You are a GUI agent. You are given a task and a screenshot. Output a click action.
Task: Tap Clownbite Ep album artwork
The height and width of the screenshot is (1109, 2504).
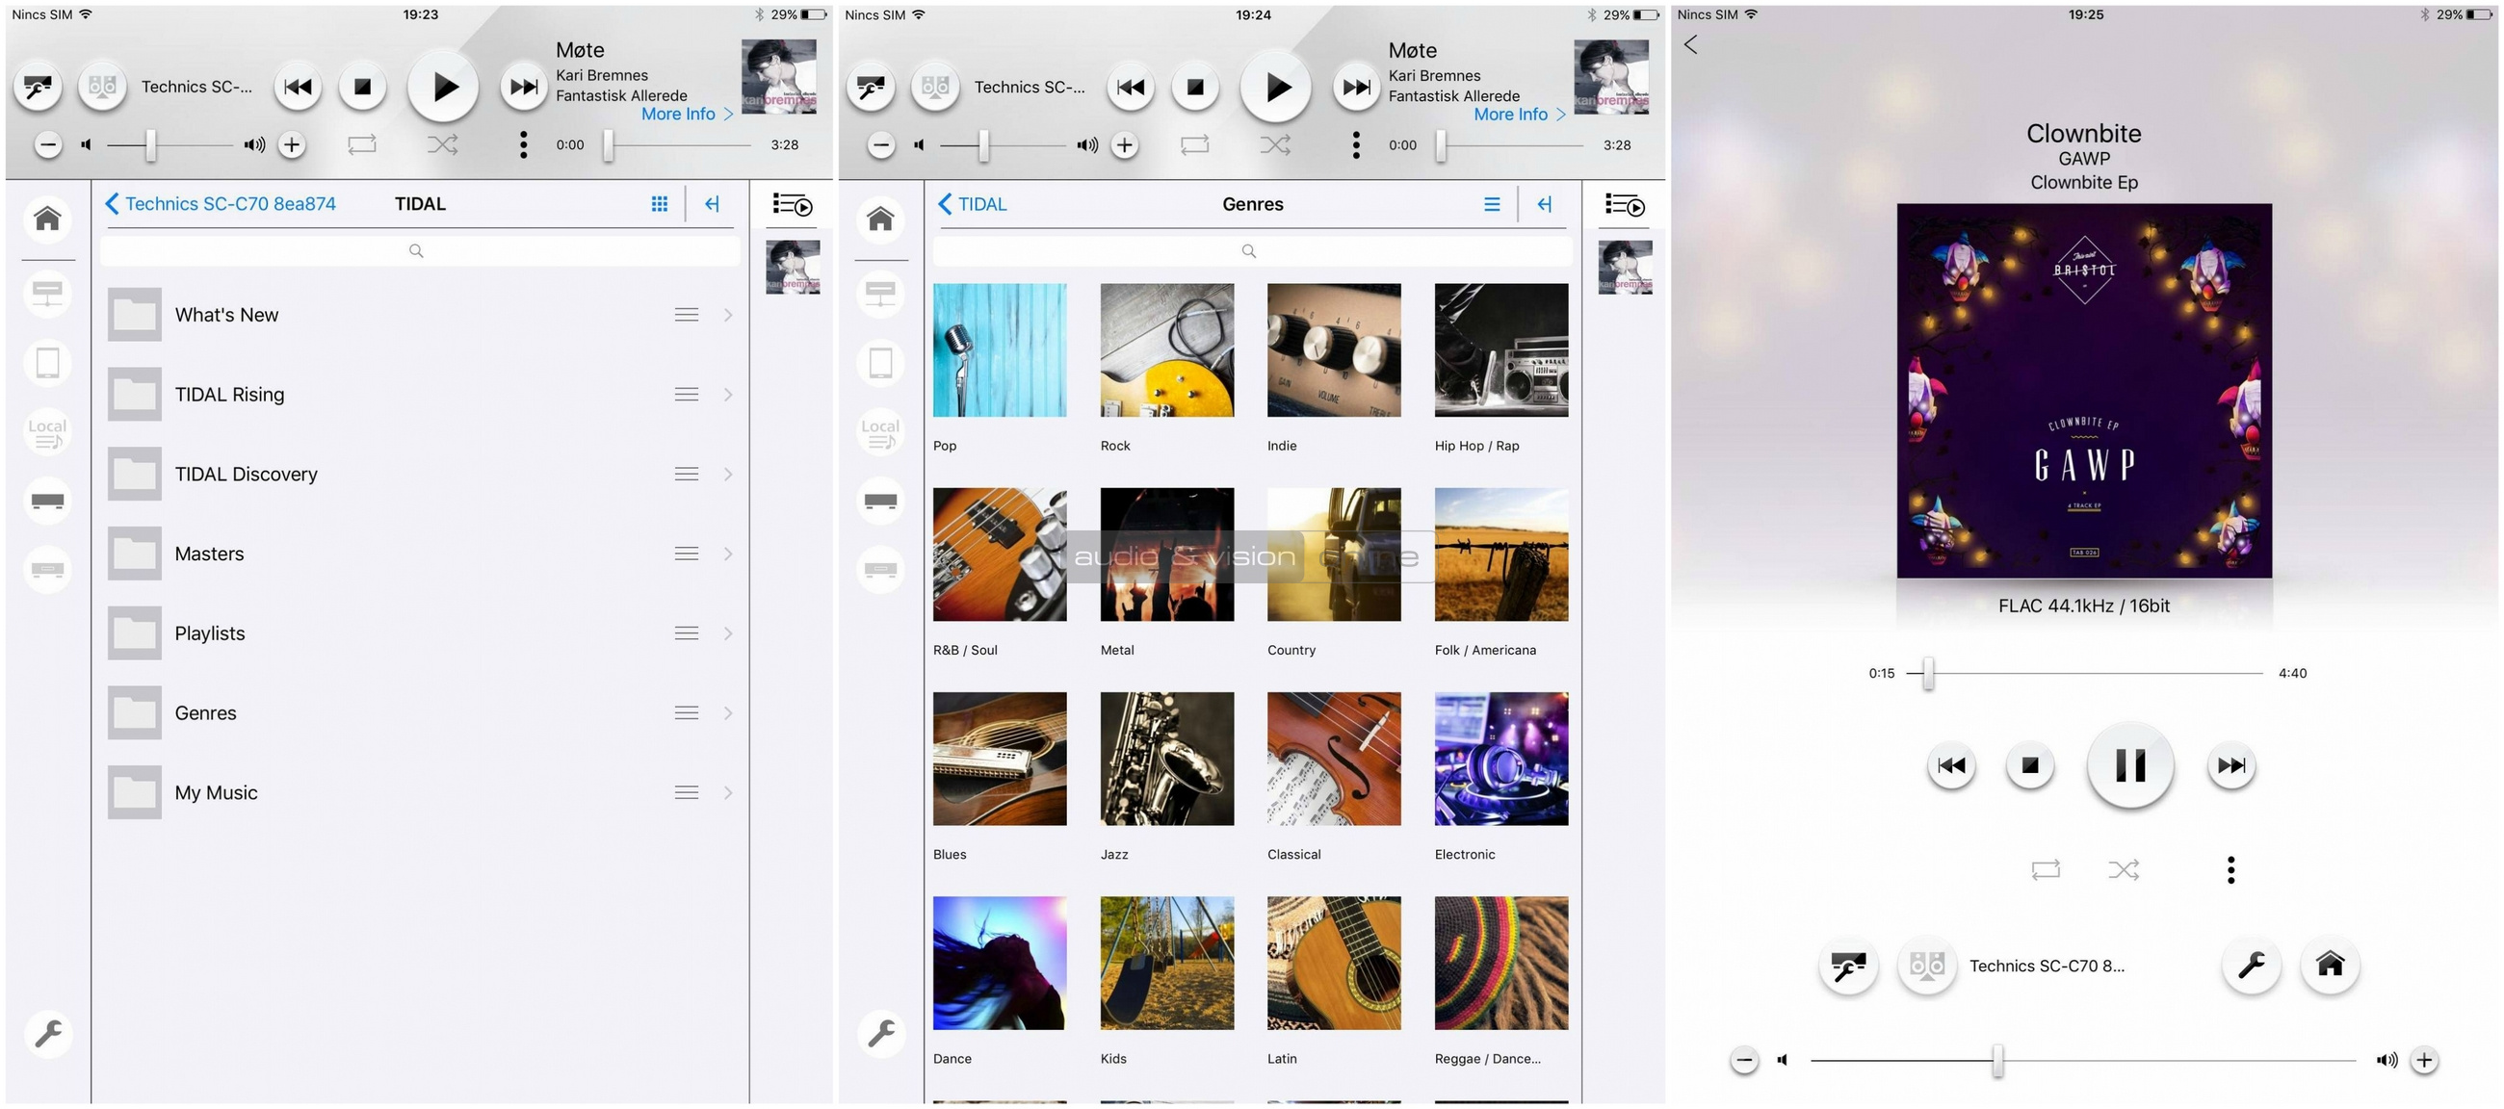pos(2084,391)
